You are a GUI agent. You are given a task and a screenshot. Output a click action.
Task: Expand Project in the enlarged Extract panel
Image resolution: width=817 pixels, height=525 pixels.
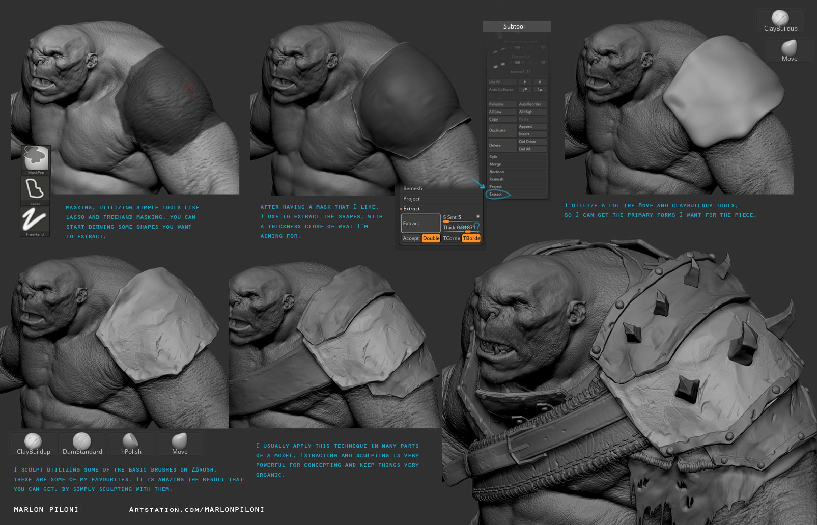point(441,199)
